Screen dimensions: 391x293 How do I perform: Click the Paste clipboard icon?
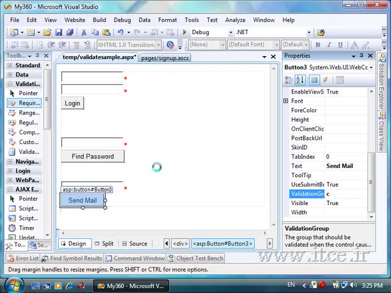[x=106, y=32]
